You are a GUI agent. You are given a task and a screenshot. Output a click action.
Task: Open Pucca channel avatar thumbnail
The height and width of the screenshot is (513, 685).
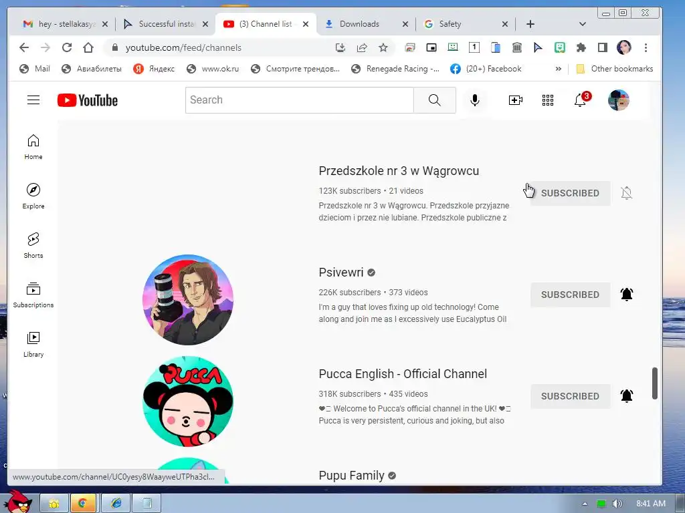click(x=188, y=401)
